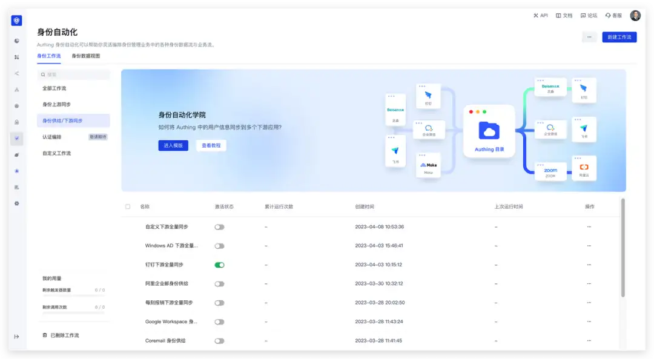The width and height of the screenshot is (654, 359).
Task: Enable the 每刻报销下游全量同步 switch
Action: click(219, 303)
